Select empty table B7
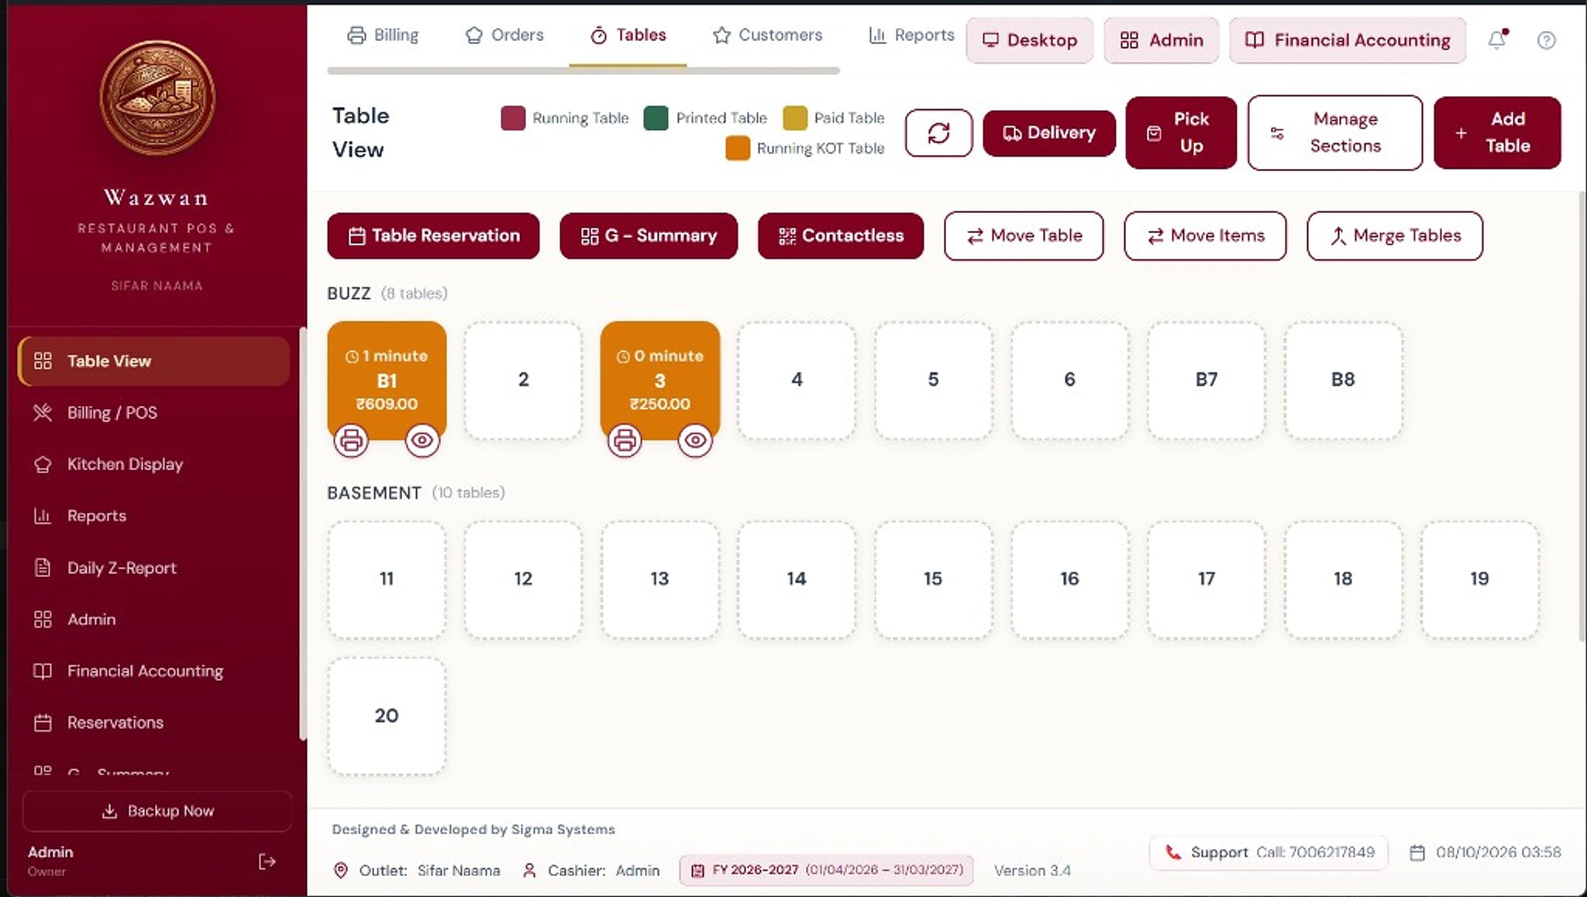1587x897 pixels. tap(1206, 380)
